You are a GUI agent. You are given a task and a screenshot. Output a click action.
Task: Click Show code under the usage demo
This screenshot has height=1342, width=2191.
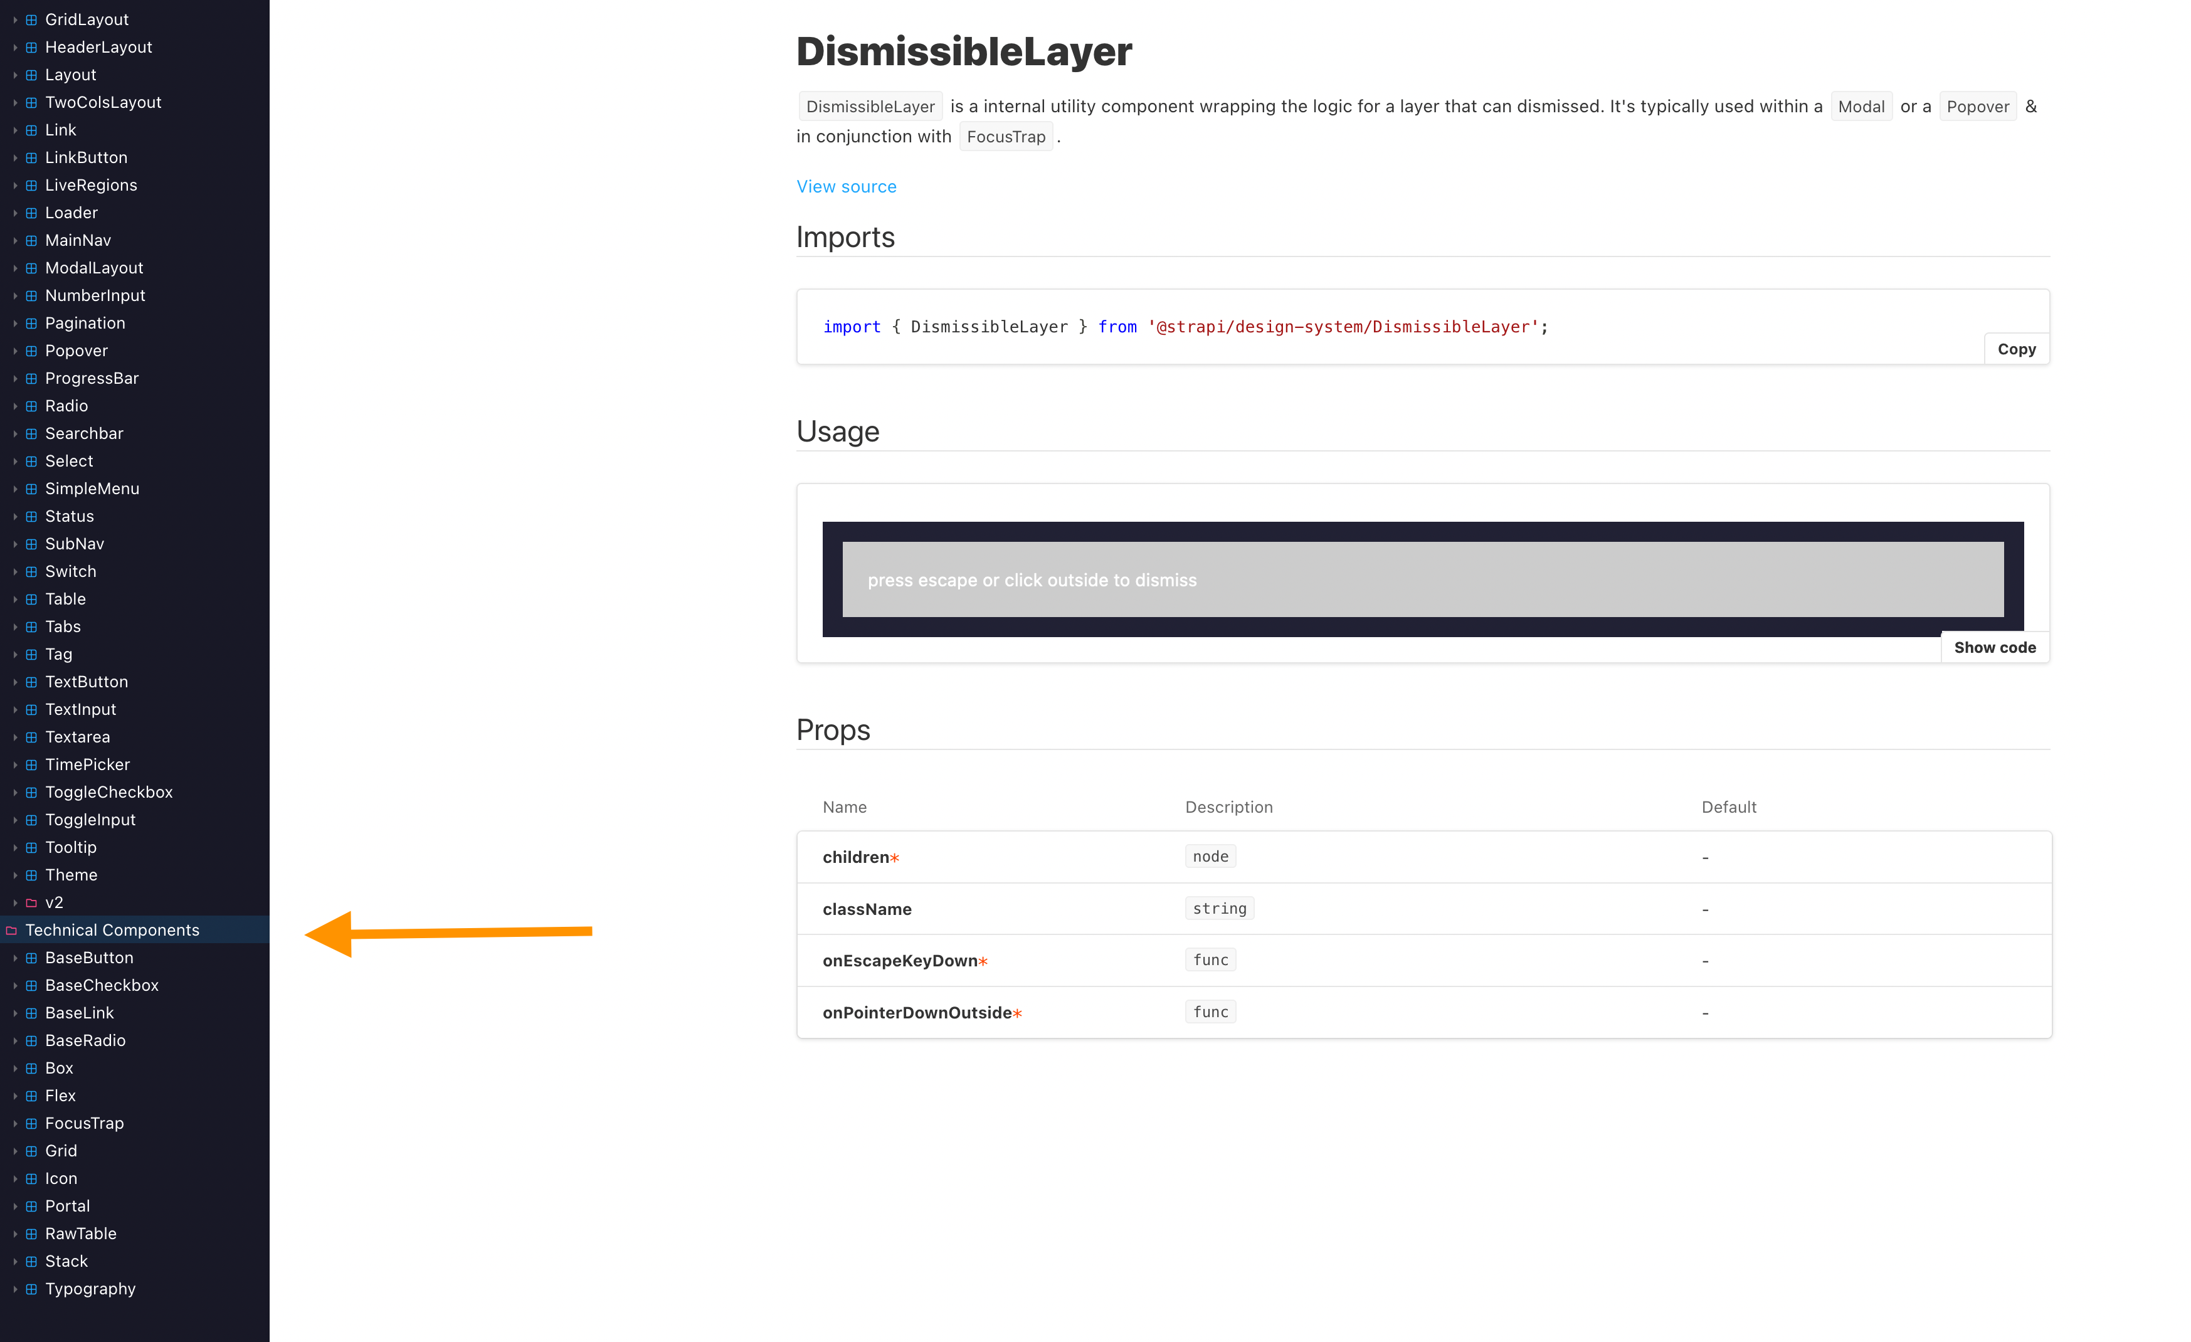click(1995, 647)
